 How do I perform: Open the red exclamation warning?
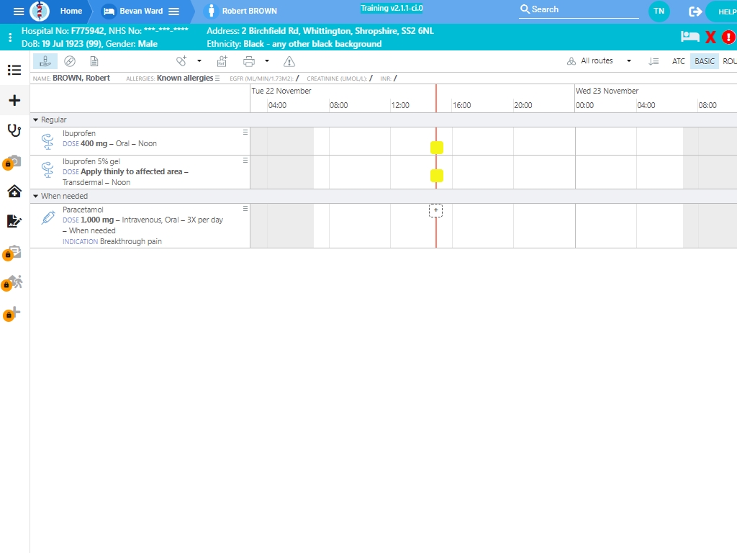tap(728, 37)
